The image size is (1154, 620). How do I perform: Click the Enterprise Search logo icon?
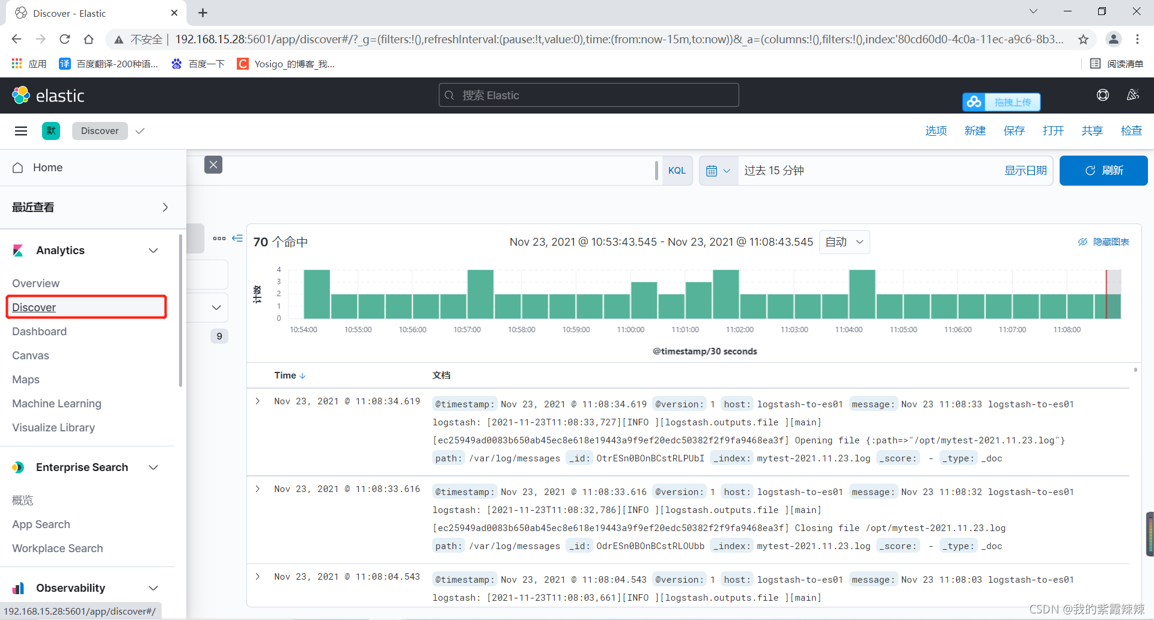click(18, 467)
